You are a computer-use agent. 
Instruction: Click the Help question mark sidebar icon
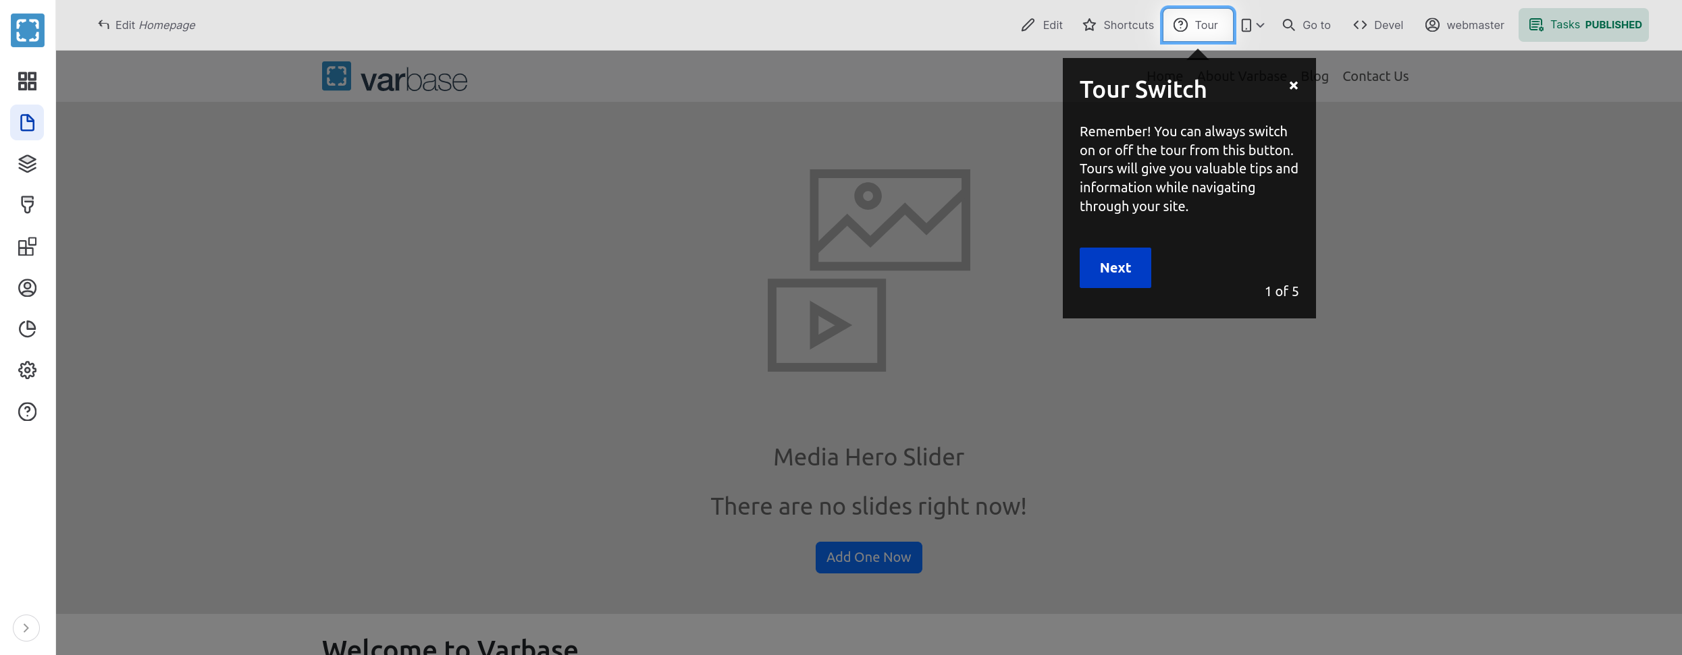pos(27,411)
